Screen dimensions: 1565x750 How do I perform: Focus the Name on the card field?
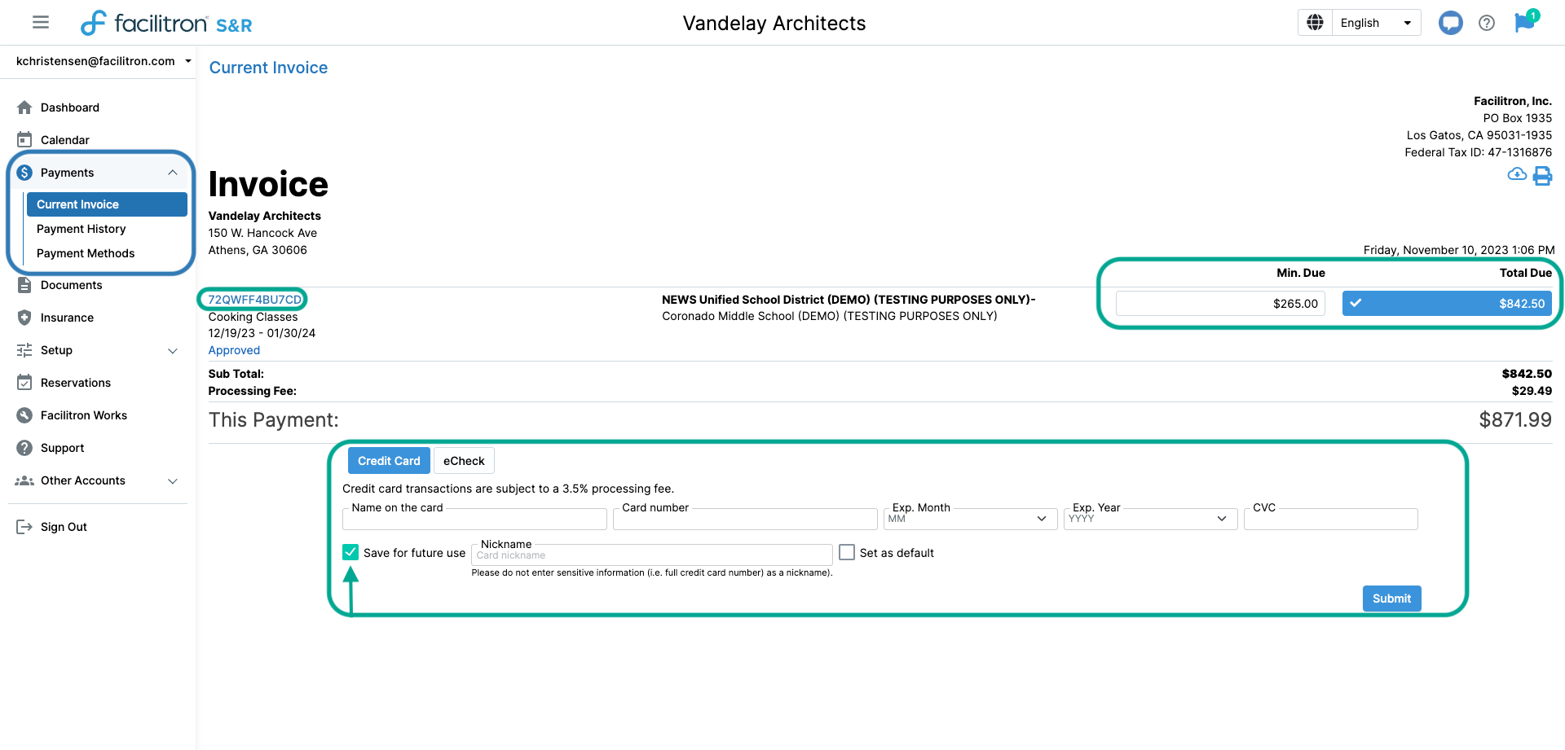(474, 519)
